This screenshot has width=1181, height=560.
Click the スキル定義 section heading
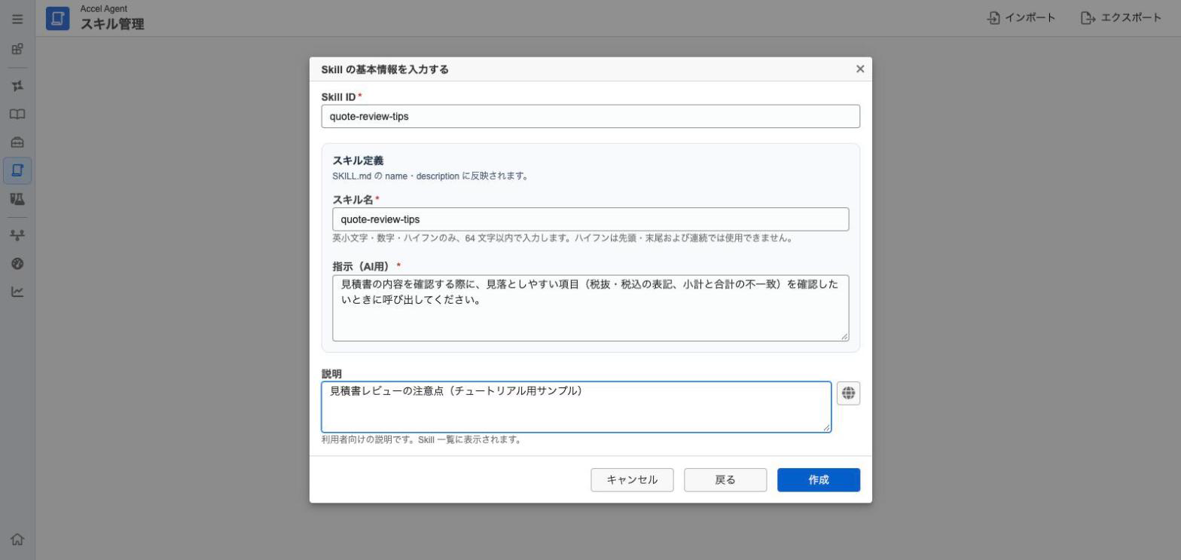[358, 161]
